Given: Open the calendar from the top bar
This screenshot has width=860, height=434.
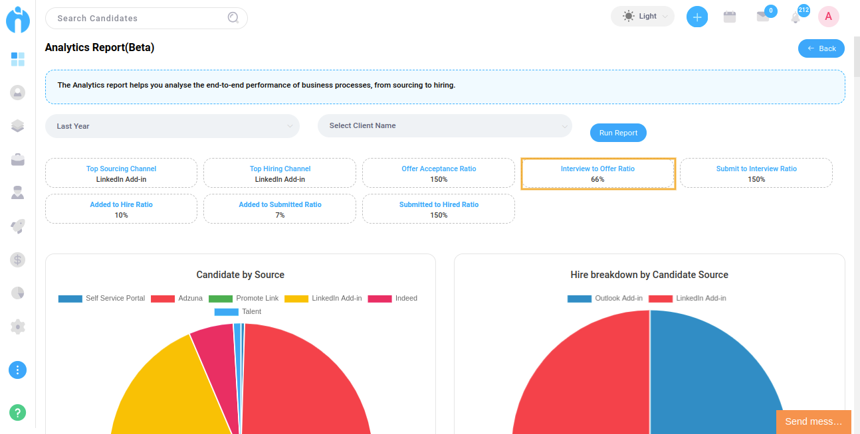Looking at the screenshot, I should pyautogui.click(x=729, y=16).
